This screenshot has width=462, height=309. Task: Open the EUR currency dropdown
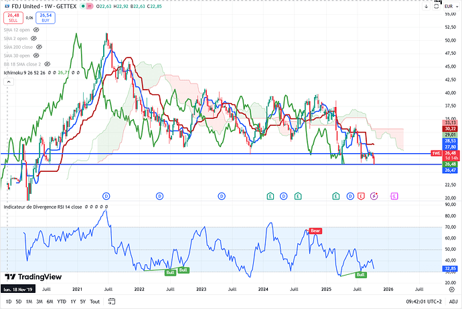point(448,7)
